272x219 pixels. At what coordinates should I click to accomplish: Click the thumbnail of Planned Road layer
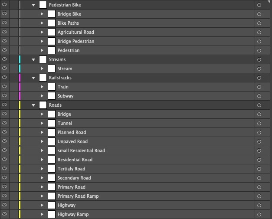tap(52, 132)
